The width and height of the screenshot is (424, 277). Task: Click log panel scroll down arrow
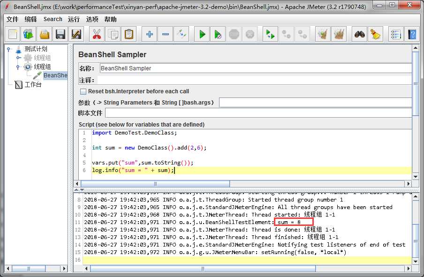click(416, 262)
